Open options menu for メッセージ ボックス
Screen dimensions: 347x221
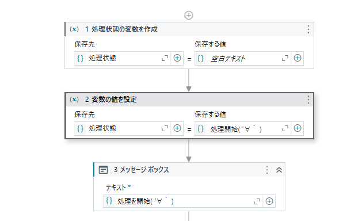(267, 170)
